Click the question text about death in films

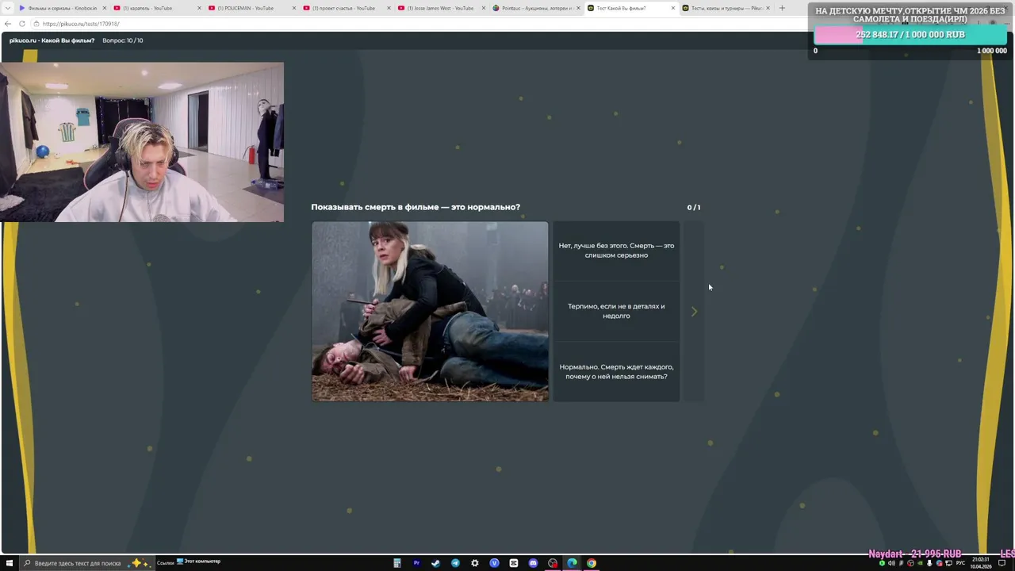[416, 207]
